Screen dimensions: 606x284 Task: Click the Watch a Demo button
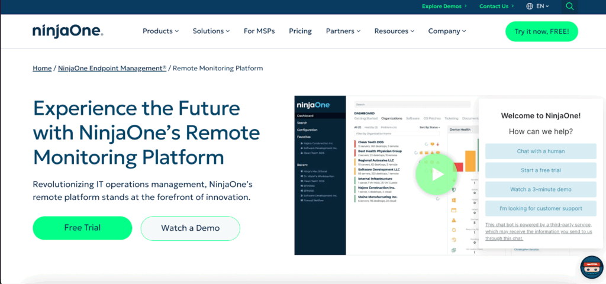190,228
